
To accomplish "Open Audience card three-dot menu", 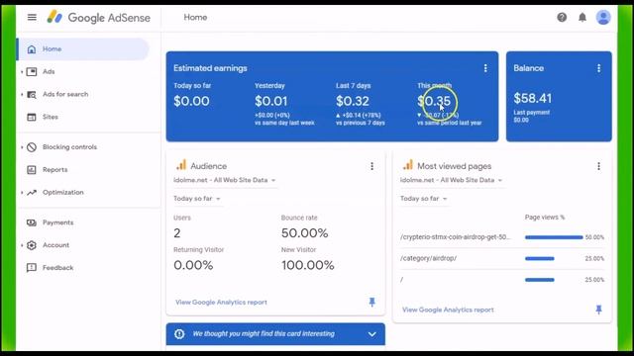I will pos(372,166).
